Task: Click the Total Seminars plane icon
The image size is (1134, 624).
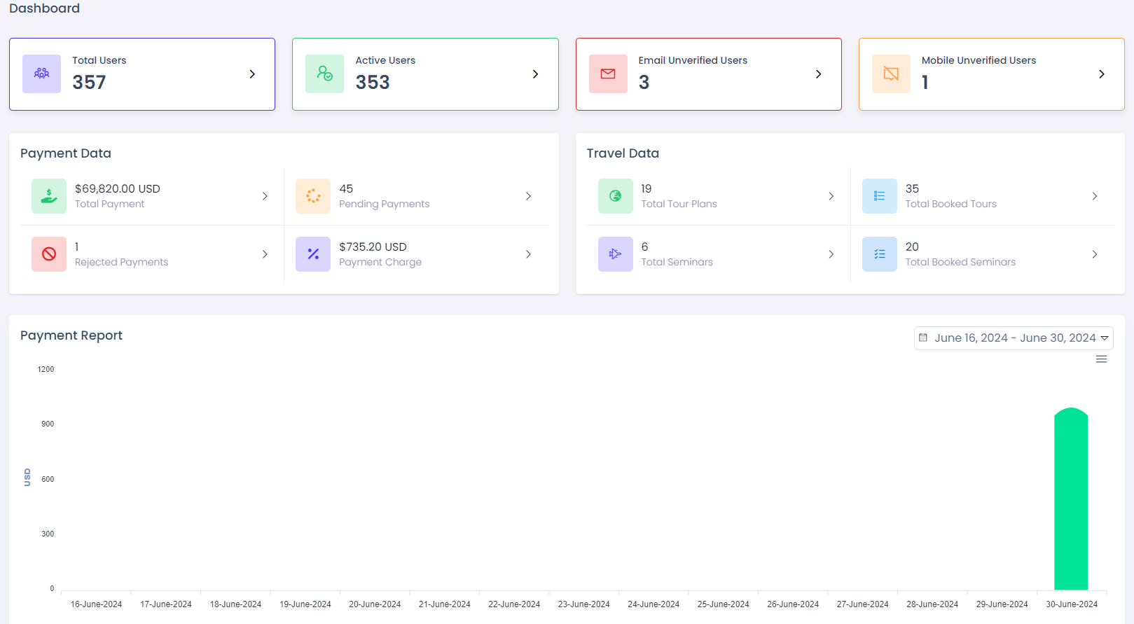Action: (616, 254)
